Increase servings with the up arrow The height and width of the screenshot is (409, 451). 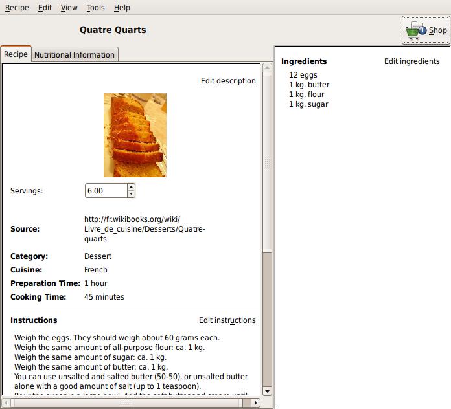click(x=131, y=187)
